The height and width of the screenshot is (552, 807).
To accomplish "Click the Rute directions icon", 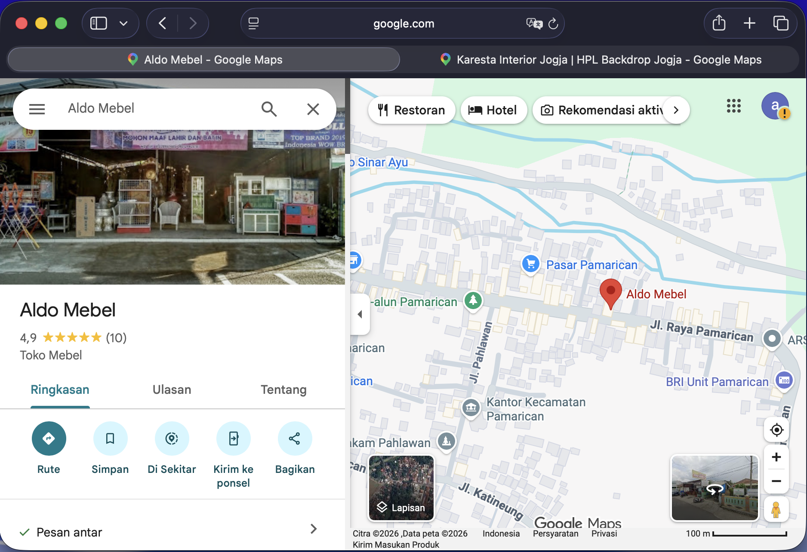I will pyautogui.click(x=49, y=439).
